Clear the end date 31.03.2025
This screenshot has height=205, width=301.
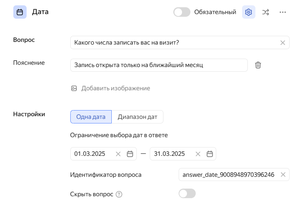point(198,154)
